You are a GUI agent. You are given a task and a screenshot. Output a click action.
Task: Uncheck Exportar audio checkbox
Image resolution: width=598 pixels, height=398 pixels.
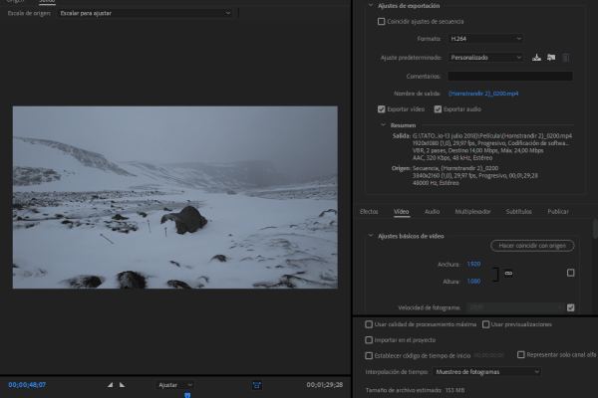(437, 108)
